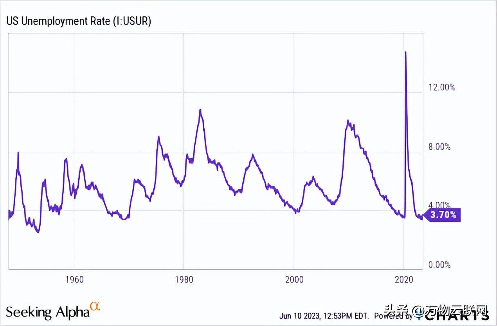Click the chart title US Unemployment Rate (I:USUR)

[78, 21]
